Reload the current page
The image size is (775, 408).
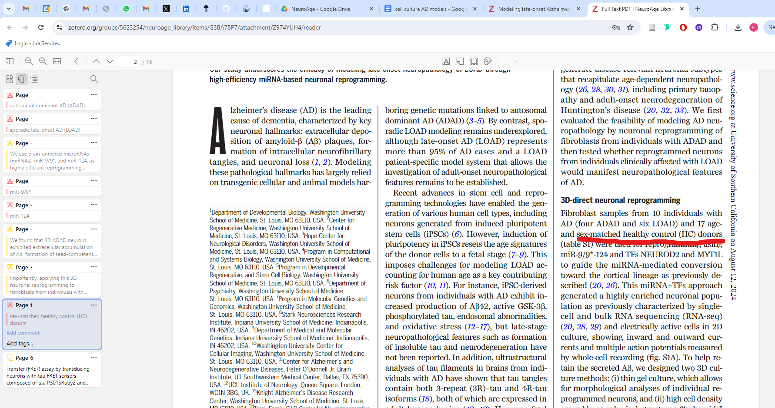(x=41, y=27)
